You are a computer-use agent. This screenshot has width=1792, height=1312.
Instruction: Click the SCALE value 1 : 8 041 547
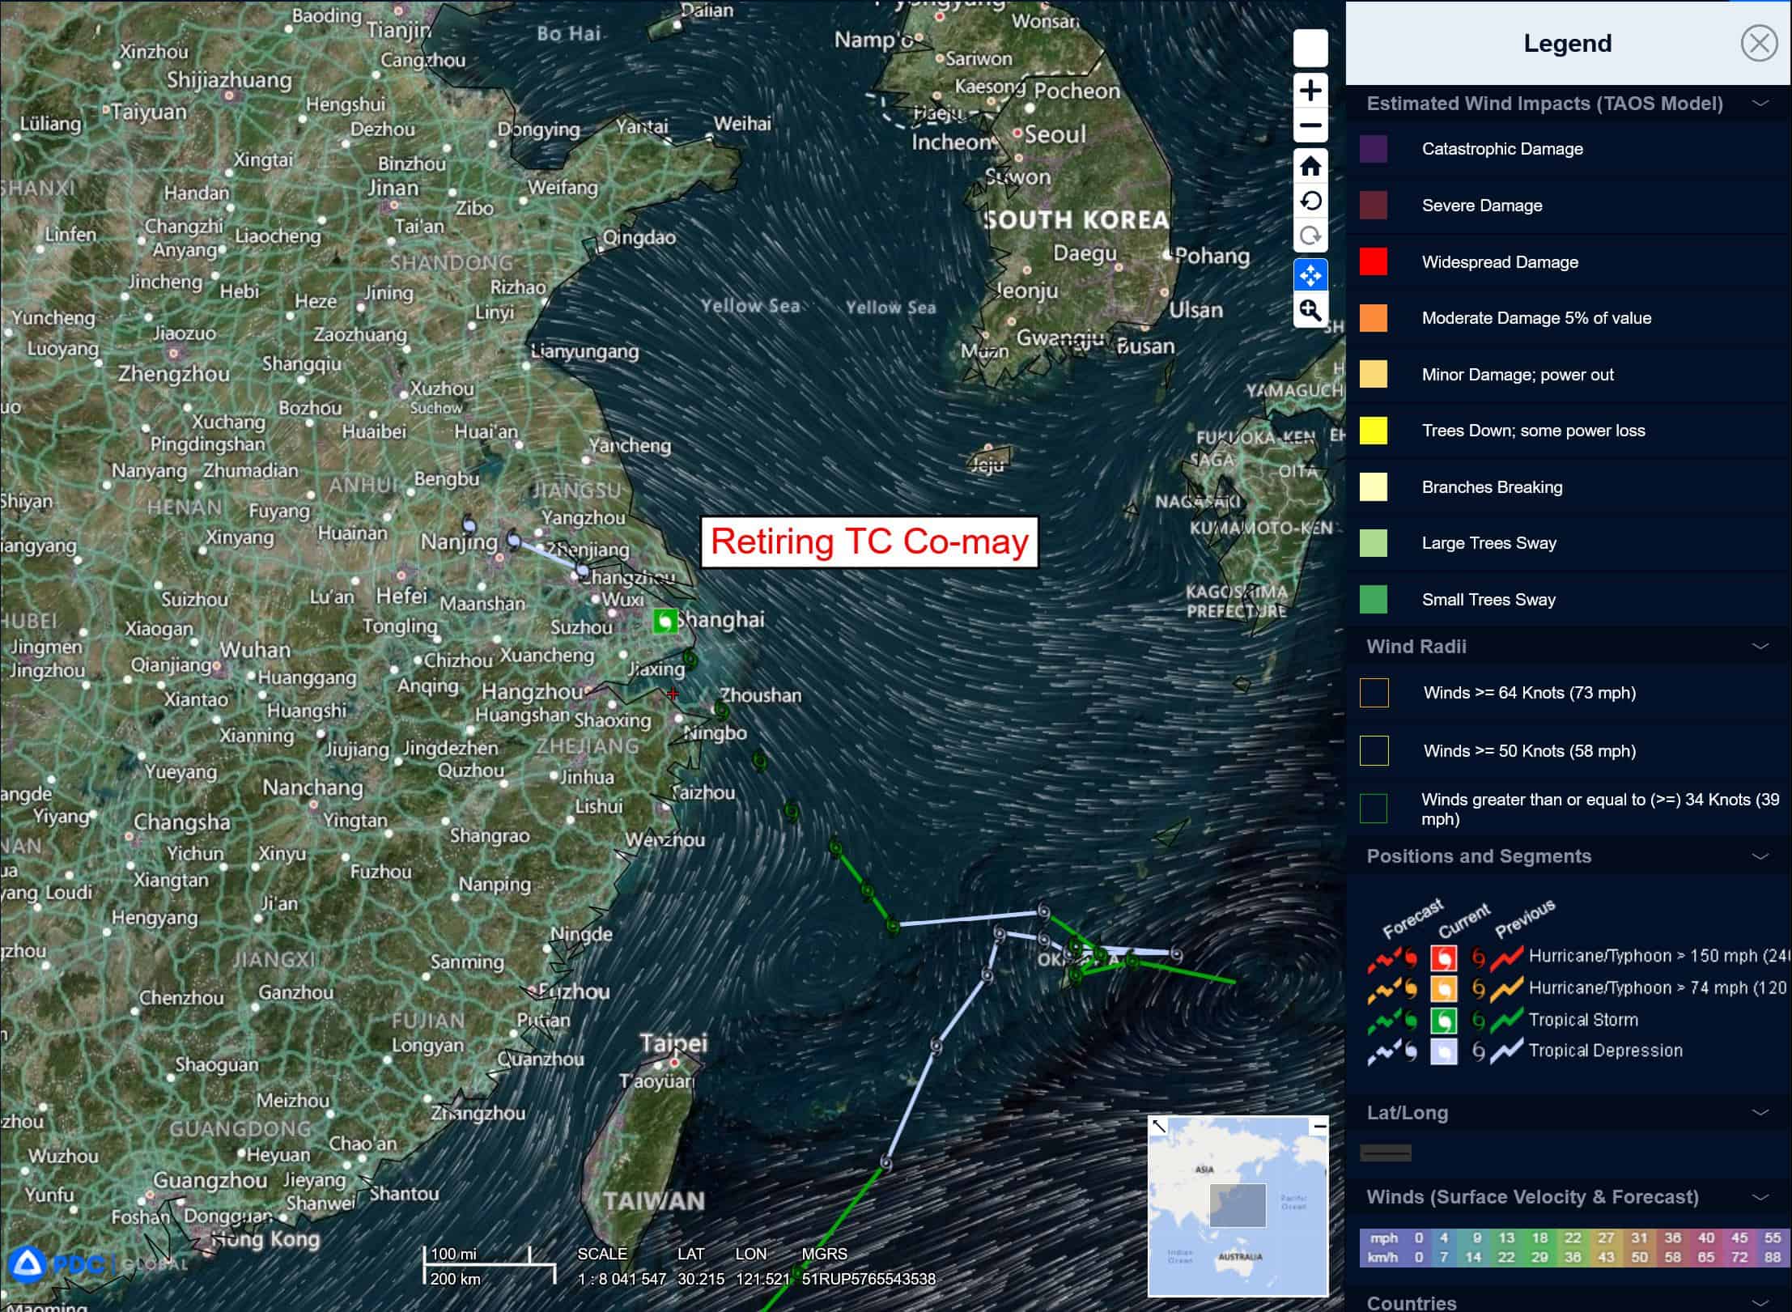(x=622, y=1279)
